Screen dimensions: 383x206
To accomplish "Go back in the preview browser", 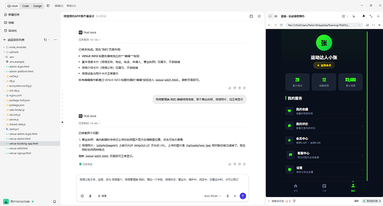I will [x=269, y=25].
